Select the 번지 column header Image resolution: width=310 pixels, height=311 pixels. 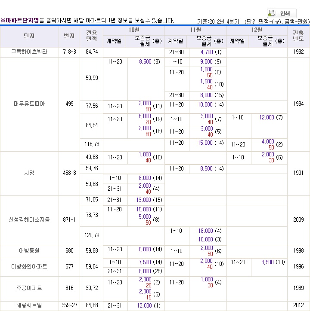69,36
